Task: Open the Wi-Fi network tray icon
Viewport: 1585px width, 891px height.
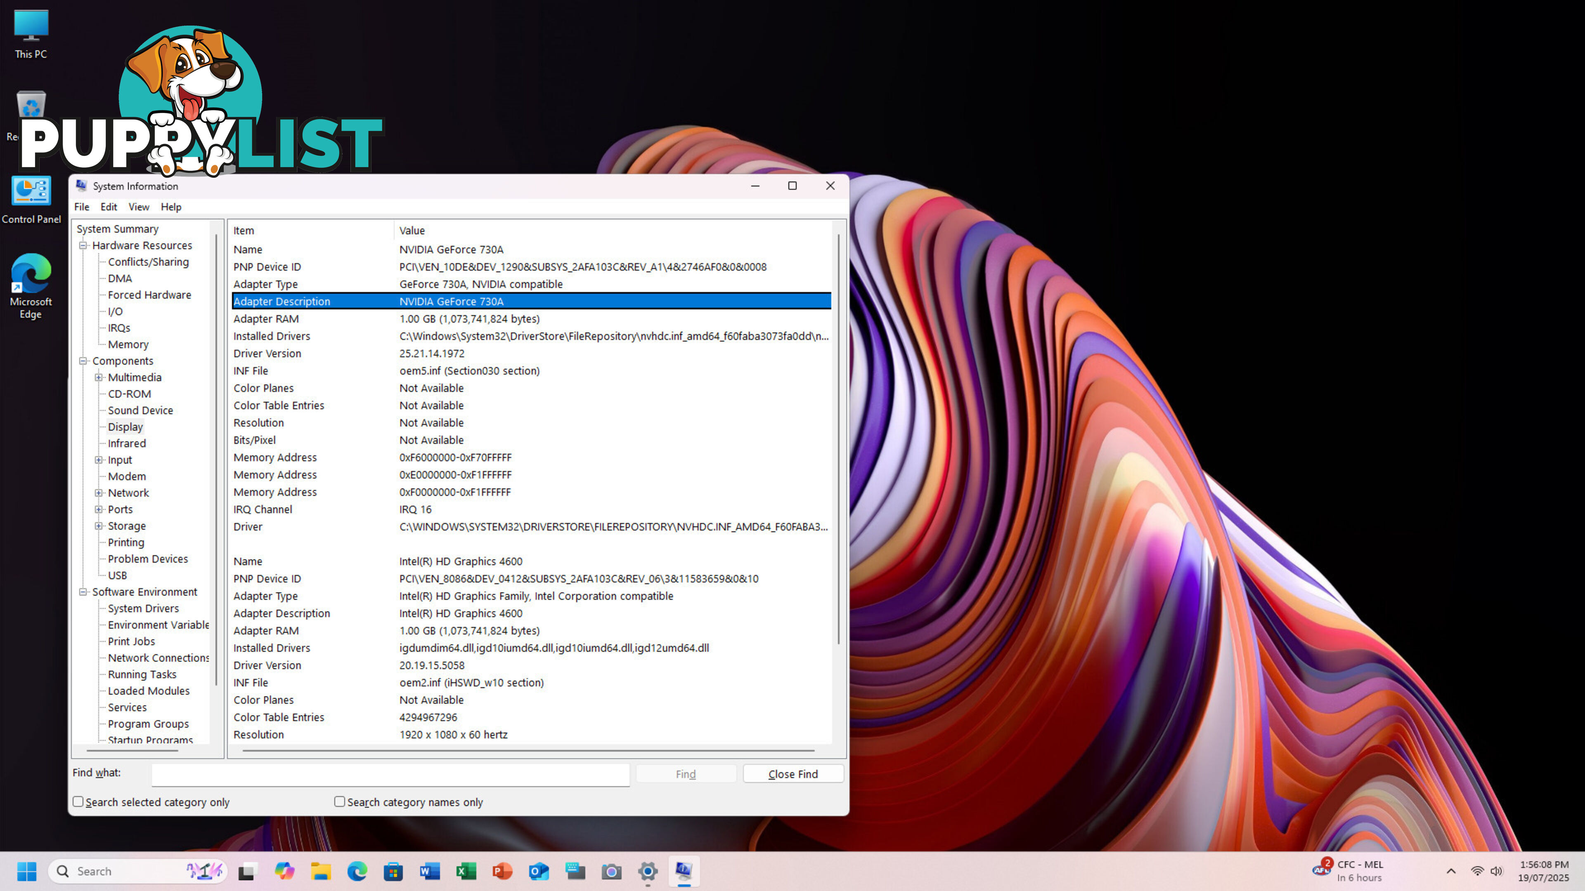Action: [x=1477, y=871]
